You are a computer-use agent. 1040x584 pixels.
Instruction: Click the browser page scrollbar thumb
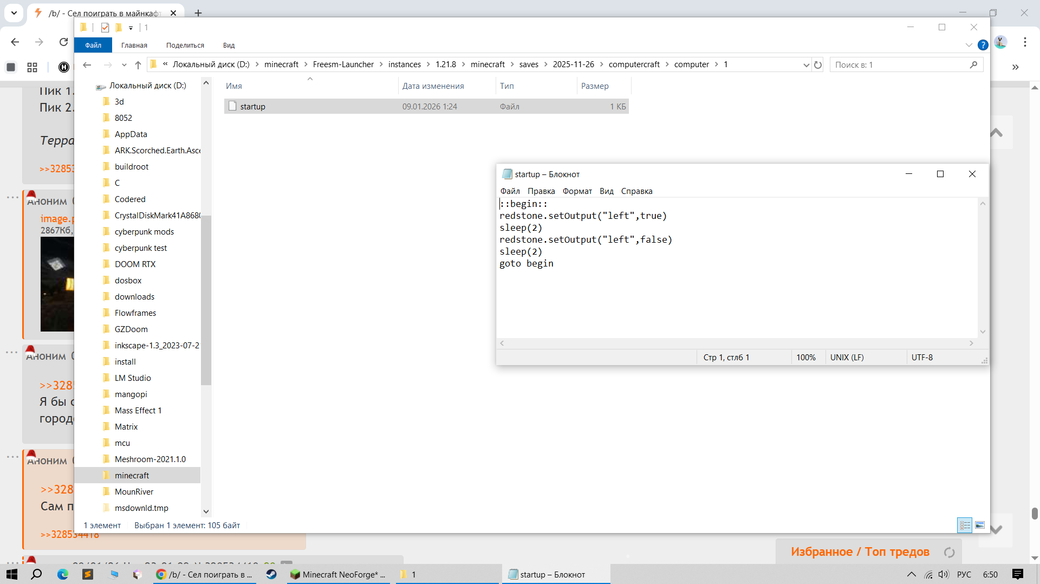point(1035,513)
